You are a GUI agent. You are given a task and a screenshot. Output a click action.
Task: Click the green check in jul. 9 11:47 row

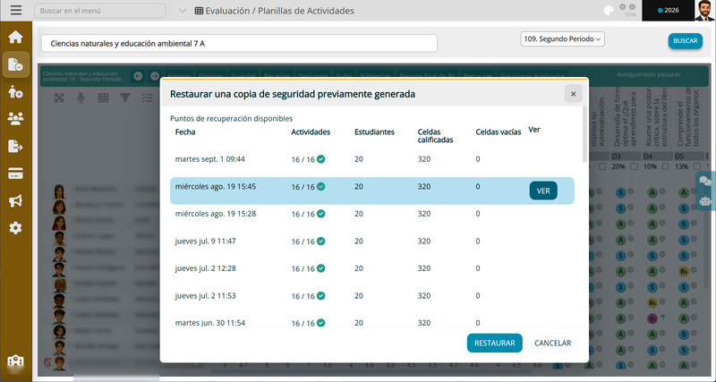coord(321,241)
